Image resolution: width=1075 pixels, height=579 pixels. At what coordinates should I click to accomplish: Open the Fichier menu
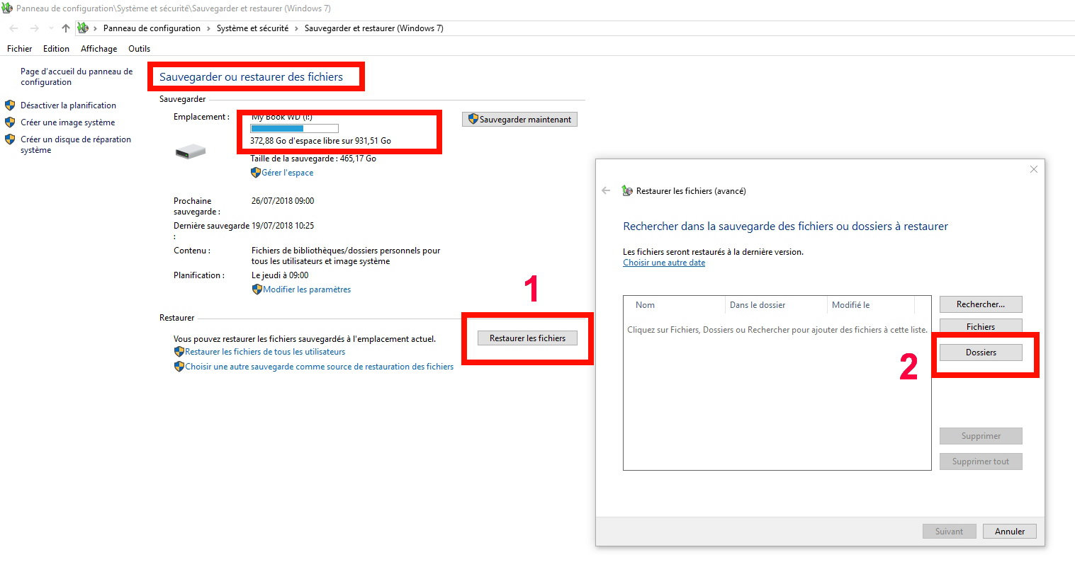[x=20, y=49]
